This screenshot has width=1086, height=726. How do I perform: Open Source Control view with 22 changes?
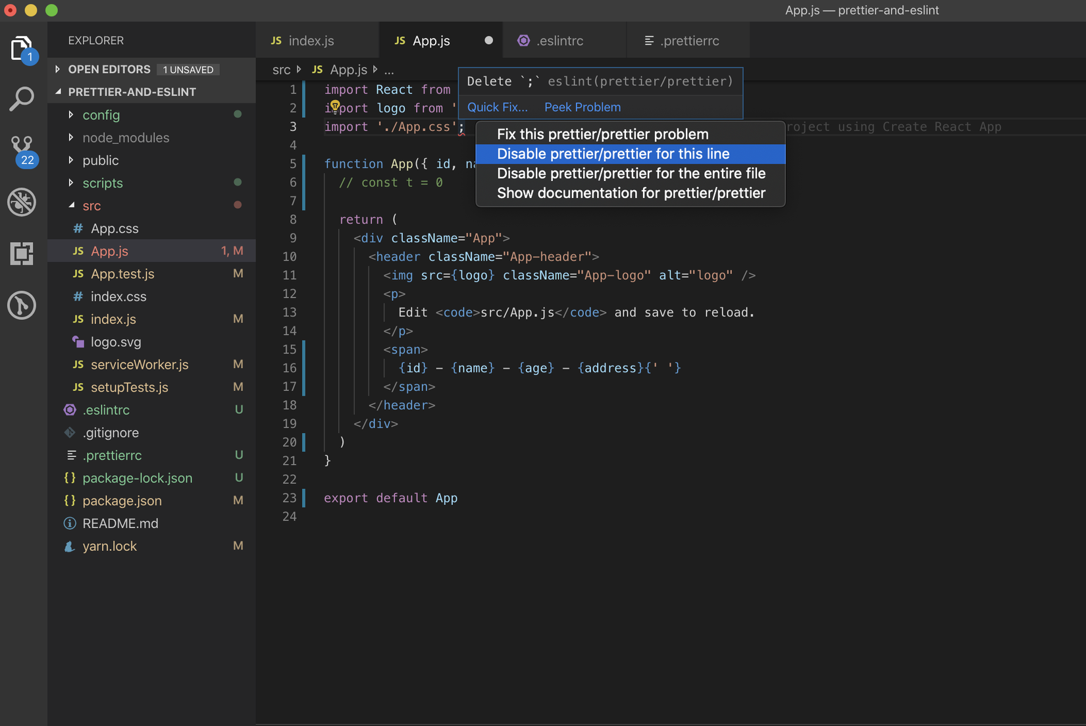pyautogui.click(x=22, y=150)
